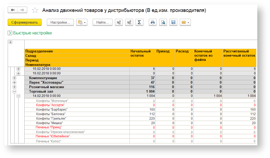Select the Приход column header
This screenshot has width=270, height=158.
[165, 58]
